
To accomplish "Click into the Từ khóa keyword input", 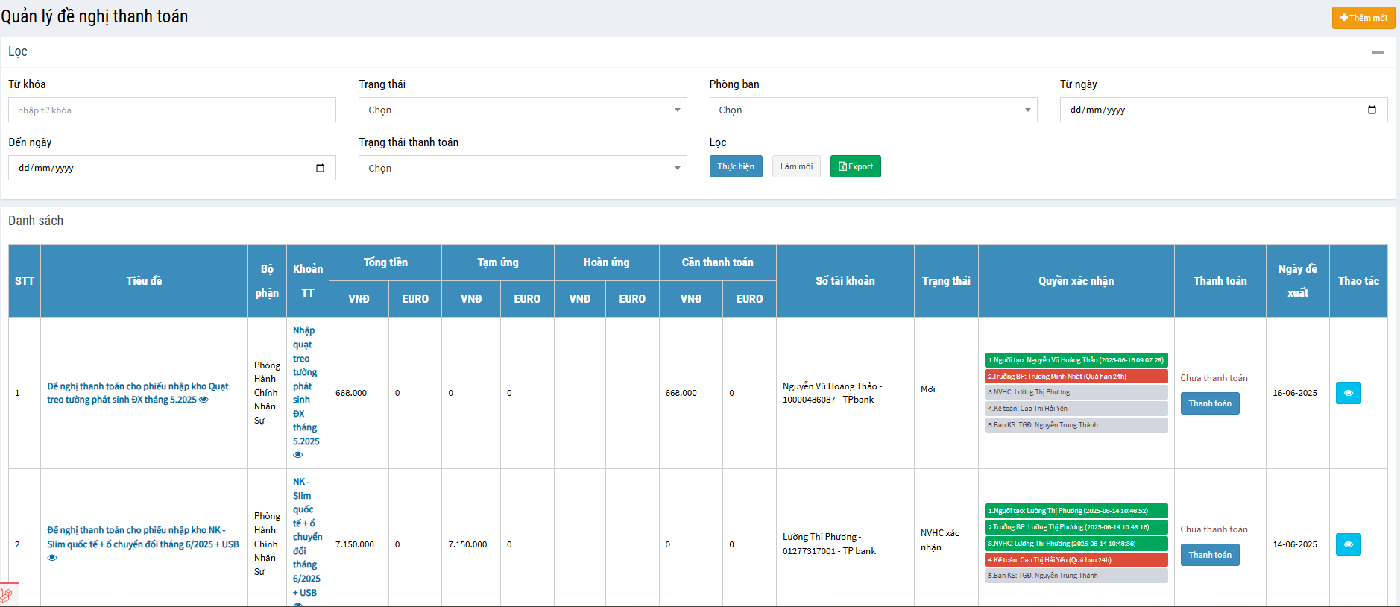I will point(172,110).
